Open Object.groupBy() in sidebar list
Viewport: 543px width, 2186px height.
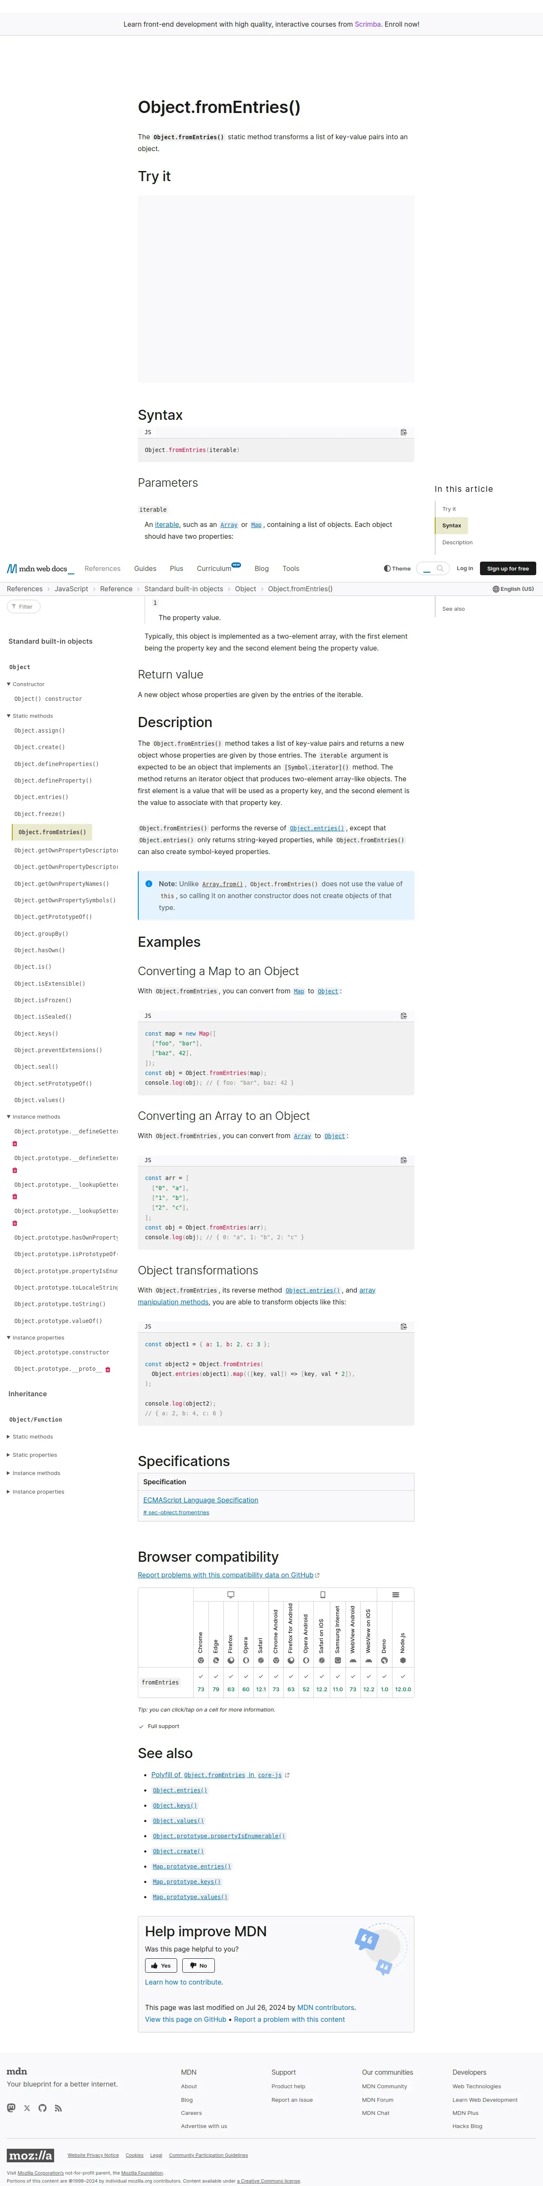(x=41, y=934)
